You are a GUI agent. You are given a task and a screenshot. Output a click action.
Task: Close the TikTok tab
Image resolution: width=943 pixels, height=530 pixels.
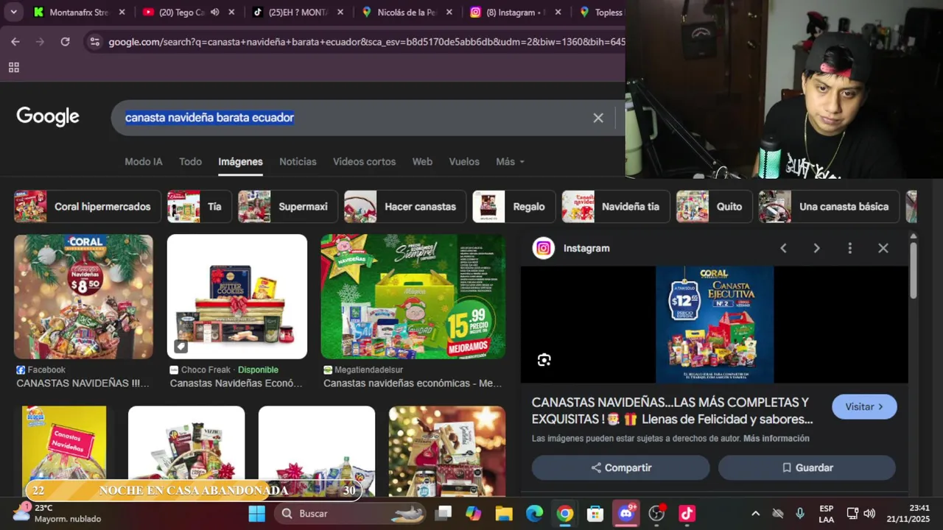(x=340, y=12)
